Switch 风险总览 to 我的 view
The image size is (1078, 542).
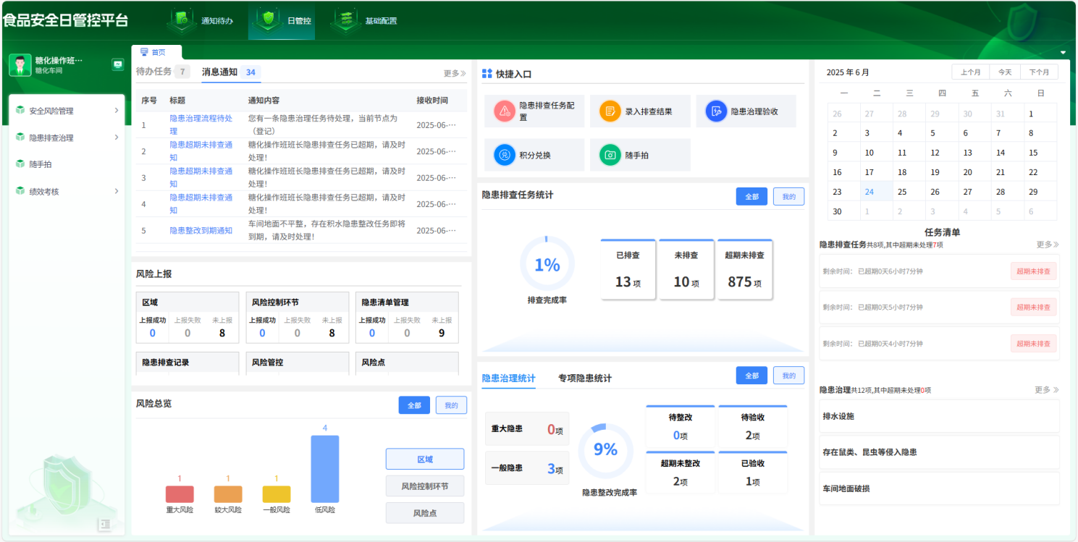pos(451,405)
